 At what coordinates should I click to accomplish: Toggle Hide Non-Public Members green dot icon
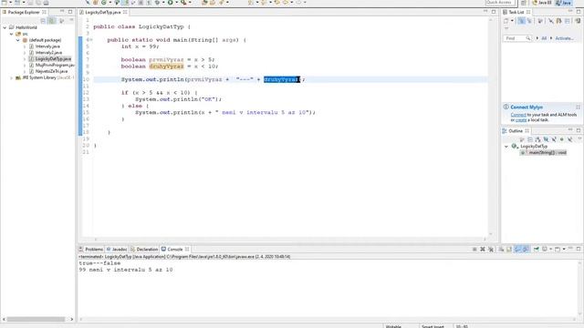pos(562,139)
